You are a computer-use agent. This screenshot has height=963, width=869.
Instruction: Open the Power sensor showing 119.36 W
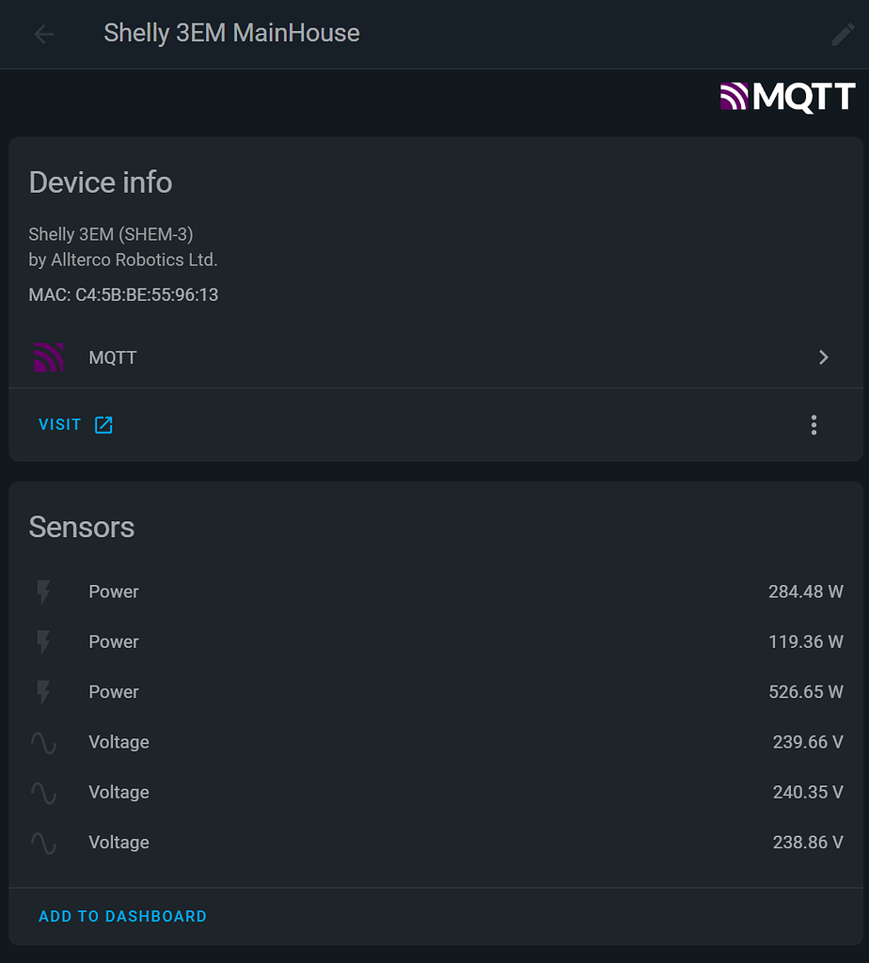(114, 642)
